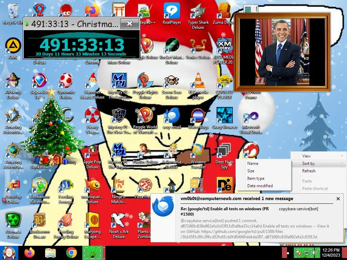This screenshot has width=347, height=260.
Task: Launch Heavy Weapon shortcut
Action: coord(92,121)
